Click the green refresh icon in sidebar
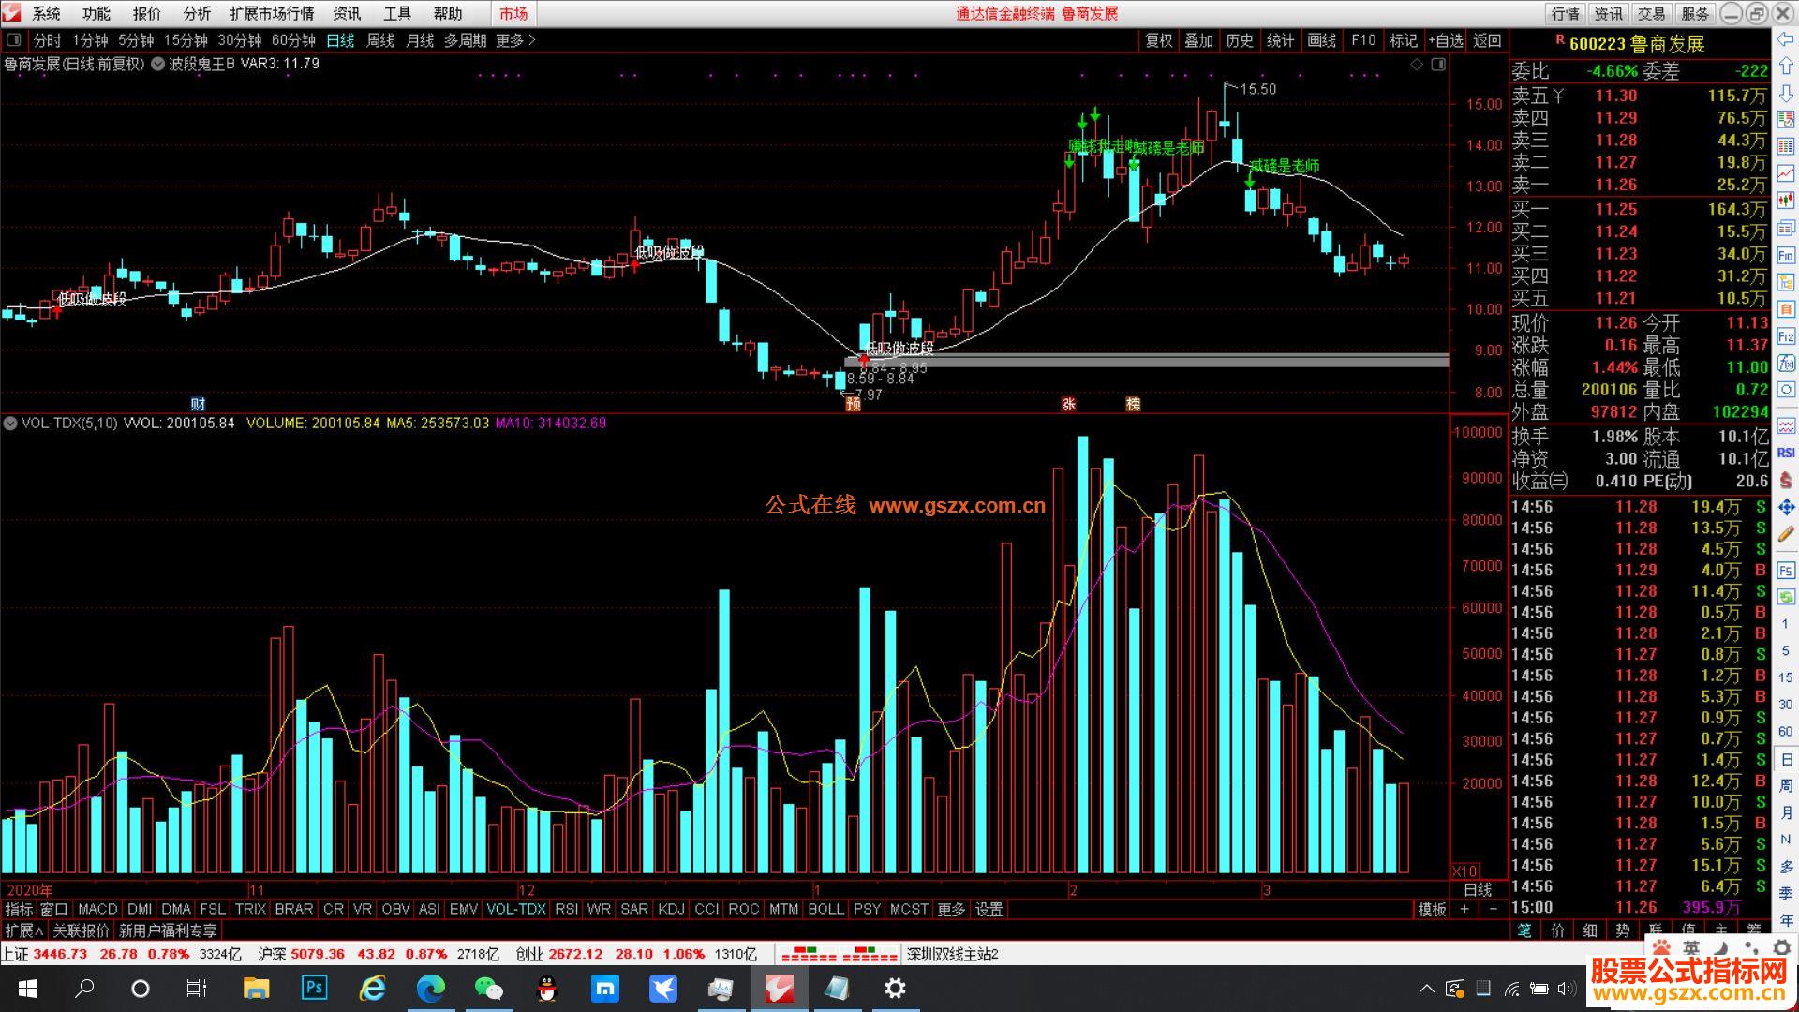The height and width of the screenshot is (1012, 1799). click(1786, 597)
